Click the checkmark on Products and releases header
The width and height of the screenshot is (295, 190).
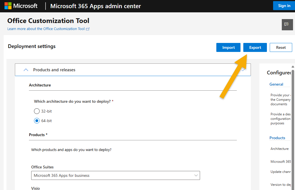click(243, 70)
